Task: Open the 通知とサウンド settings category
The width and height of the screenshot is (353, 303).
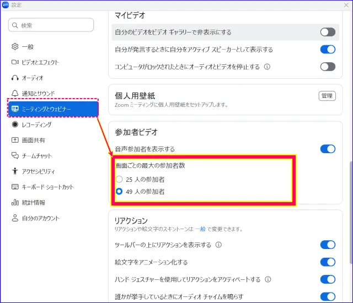Action: (x=54, y=93)
